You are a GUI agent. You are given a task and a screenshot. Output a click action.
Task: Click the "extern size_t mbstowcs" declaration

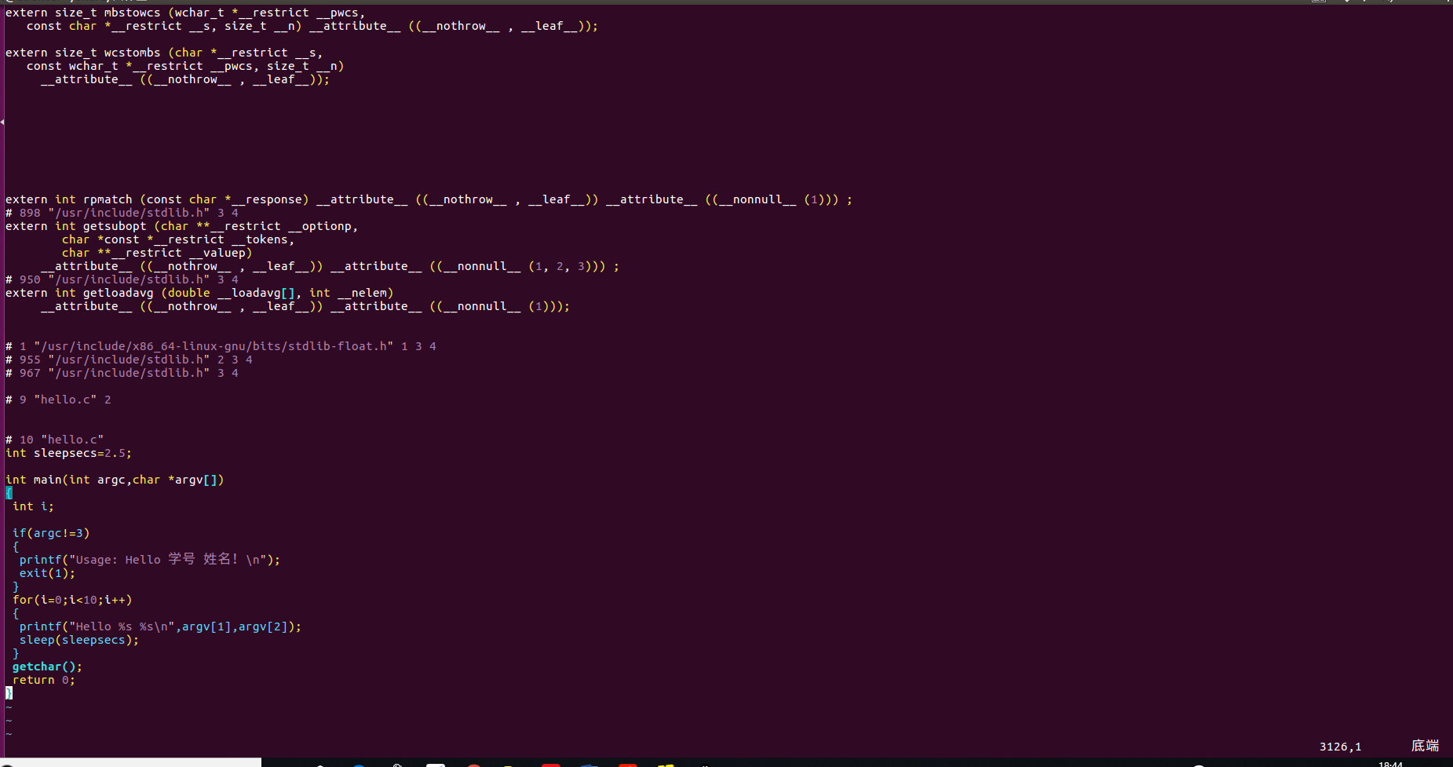click(x=185, y=13)
